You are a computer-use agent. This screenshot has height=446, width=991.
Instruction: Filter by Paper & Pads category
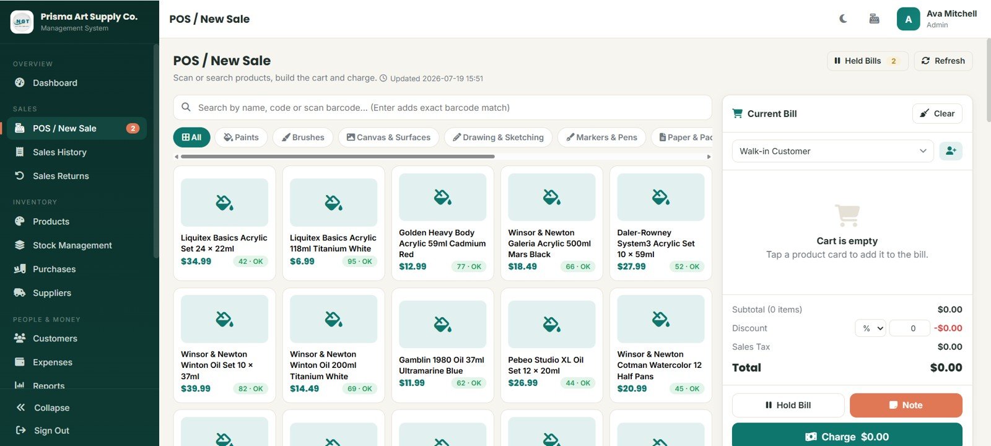pos(682,138)
